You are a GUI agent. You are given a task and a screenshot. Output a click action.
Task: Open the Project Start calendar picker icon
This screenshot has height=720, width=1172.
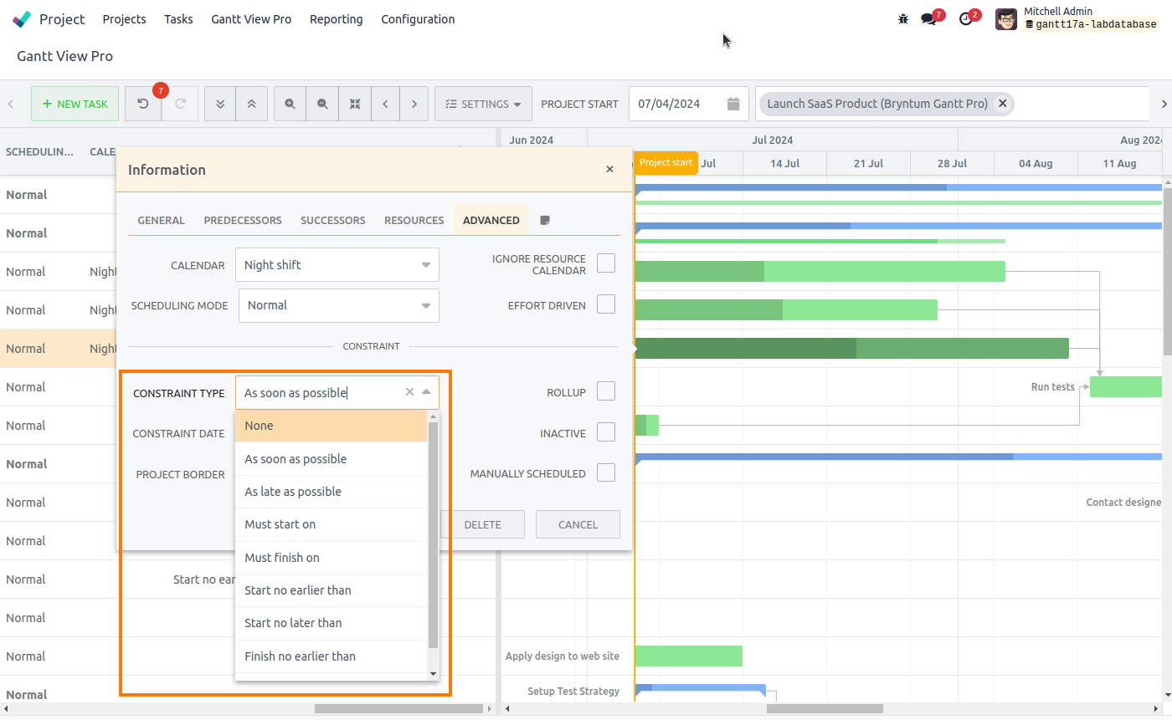click(x=733, y=104)
